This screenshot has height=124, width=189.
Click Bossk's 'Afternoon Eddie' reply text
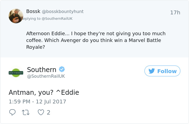click(48, 34)
